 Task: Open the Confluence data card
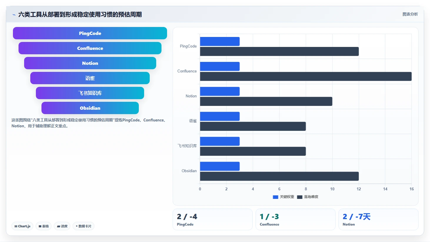(x=296, y=219)
